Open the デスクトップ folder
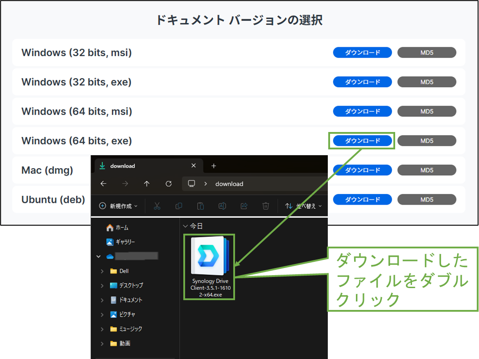 [127, 285]
